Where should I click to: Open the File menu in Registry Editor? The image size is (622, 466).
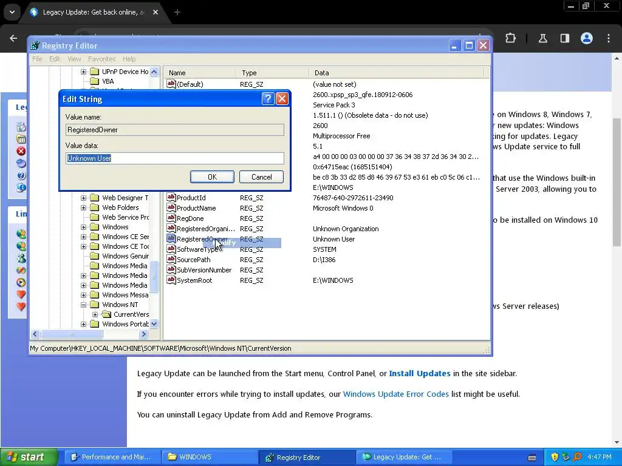click(37, 59)
